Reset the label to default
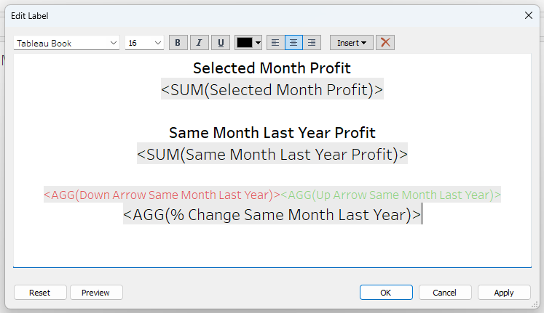544x313 pixels. click(40, 293)
